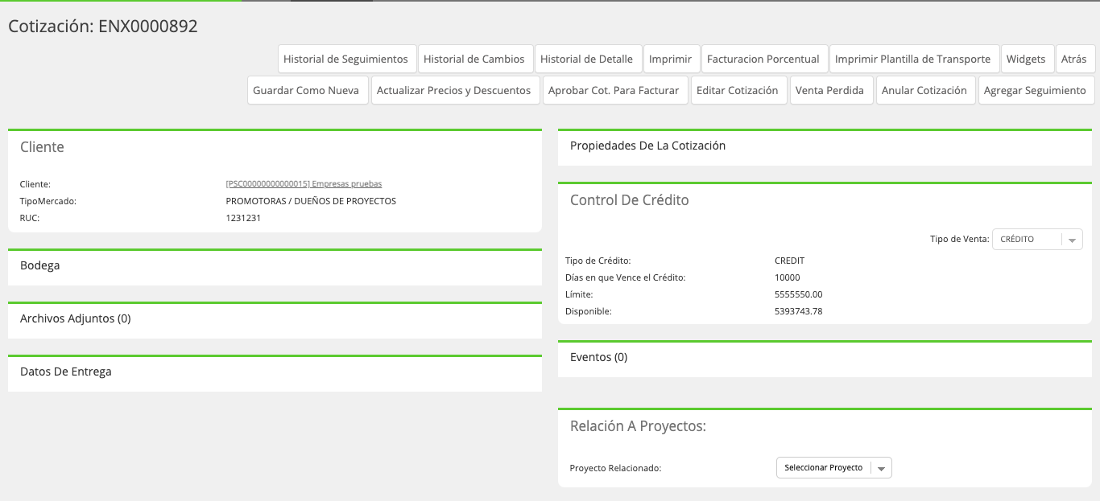The image size is (1100, 501).
Task: Expand Archivos Adjuntos (0) section
Action: click(x=275, y=319)
